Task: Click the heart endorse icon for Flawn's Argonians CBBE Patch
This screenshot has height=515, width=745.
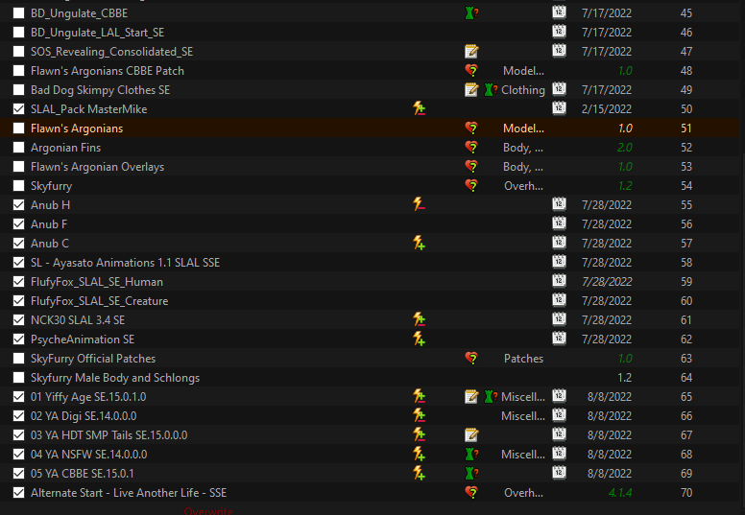Action: 471,70
